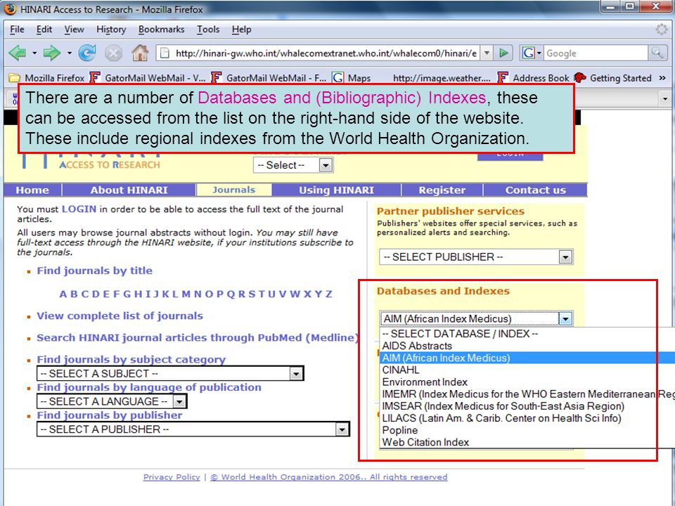This screenshot has width=675, height=506.
Task: Open GatorMail WebMail - V... bookmark
Action: (x=148, y=78)
